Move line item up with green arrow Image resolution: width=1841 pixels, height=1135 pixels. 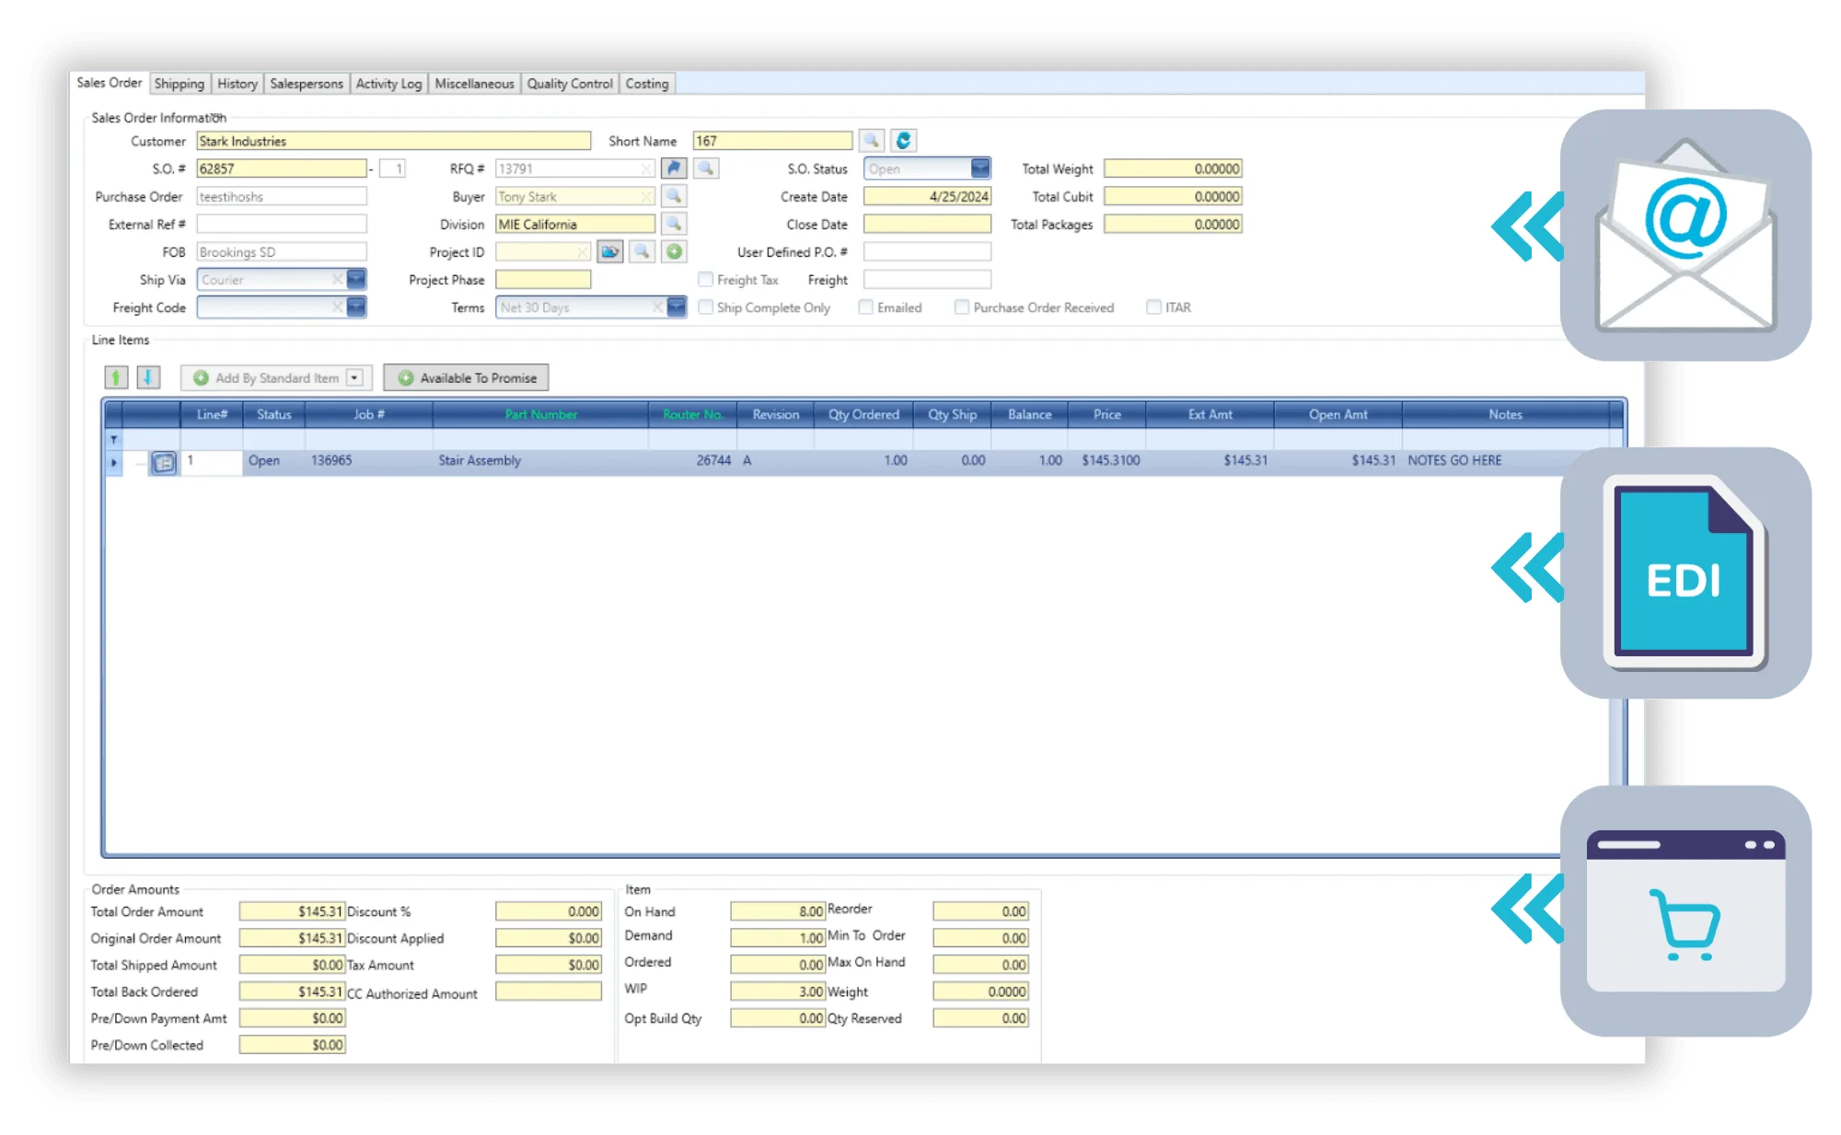click(x=116, y=377)
